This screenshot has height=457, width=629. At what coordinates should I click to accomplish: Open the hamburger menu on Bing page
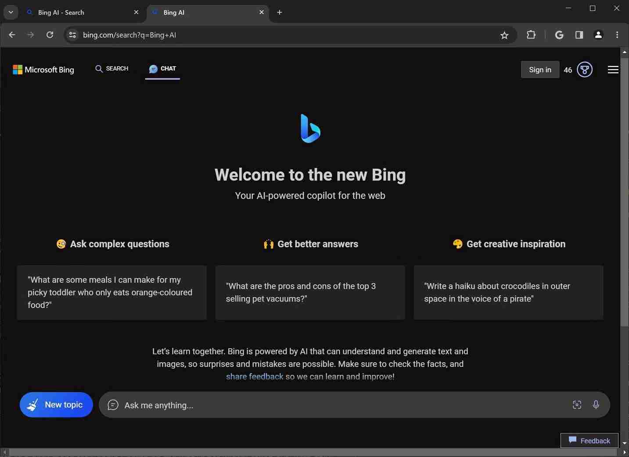click(x=613, y=69)
